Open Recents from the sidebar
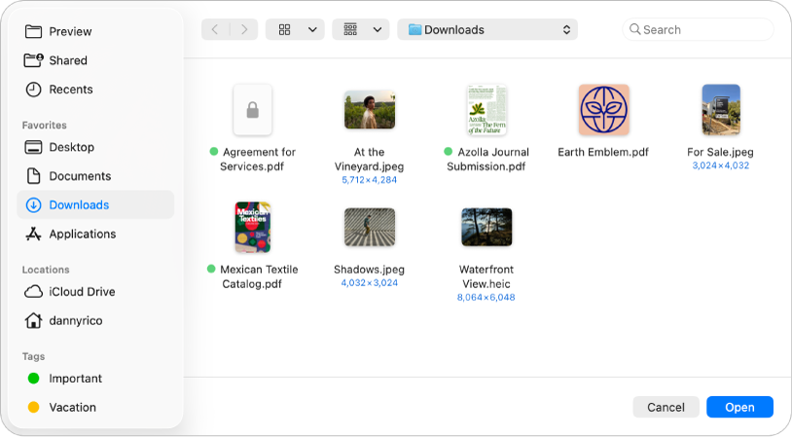792x438 pixels. point(70,90)
